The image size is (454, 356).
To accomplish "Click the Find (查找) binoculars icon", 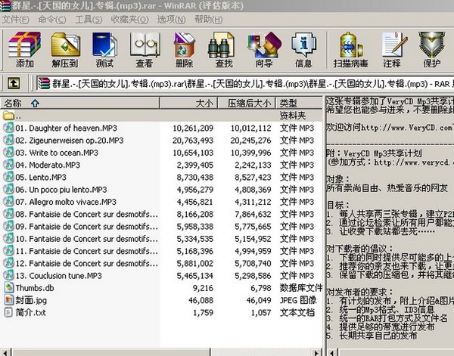I will (x=221, y=45).
